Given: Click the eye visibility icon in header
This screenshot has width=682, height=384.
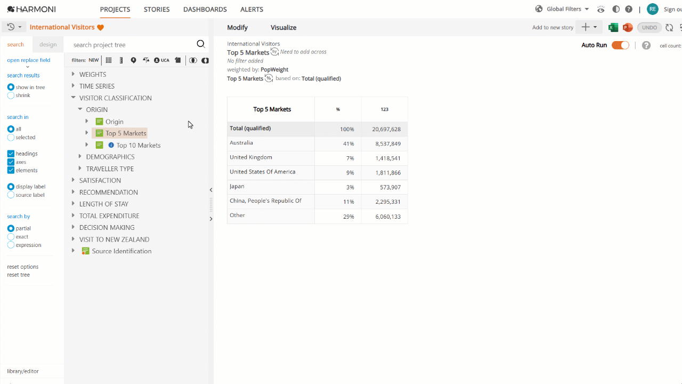Looking at the screenshot, I should point(601,9).
